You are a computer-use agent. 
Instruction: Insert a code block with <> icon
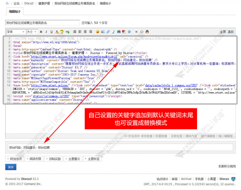click(142, 32)
